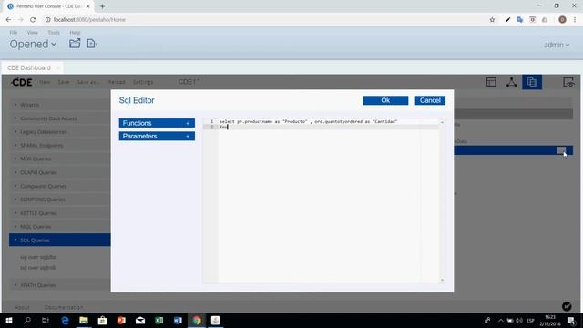Expand KETTLE Queries group
This screenshot has height=328, width=583.
pyautogui.click(x=59, y=213)
